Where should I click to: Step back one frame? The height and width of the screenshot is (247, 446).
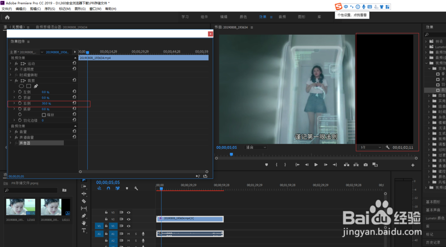[x=307, y=165]
